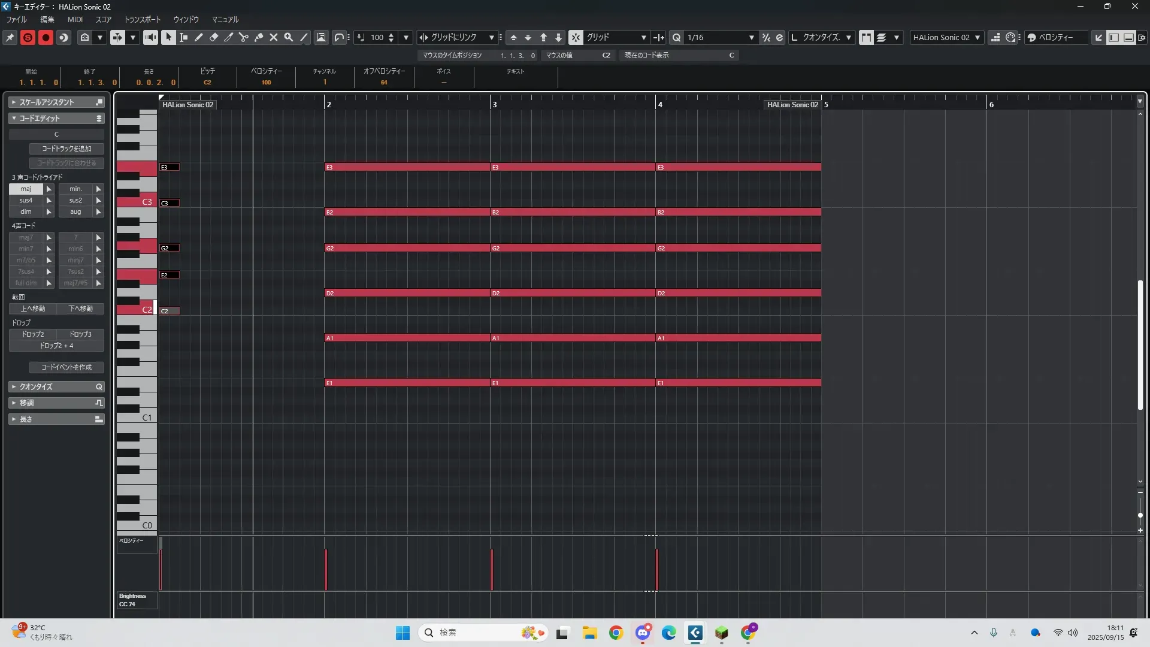Select the Mute X tool
The width and height of the screenshot is (1150, 647).
click(x=274, y=37)
